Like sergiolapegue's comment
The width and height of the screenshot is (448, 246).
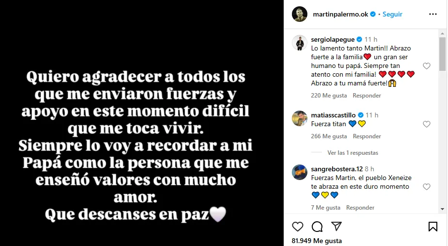(x=427, y=66)
